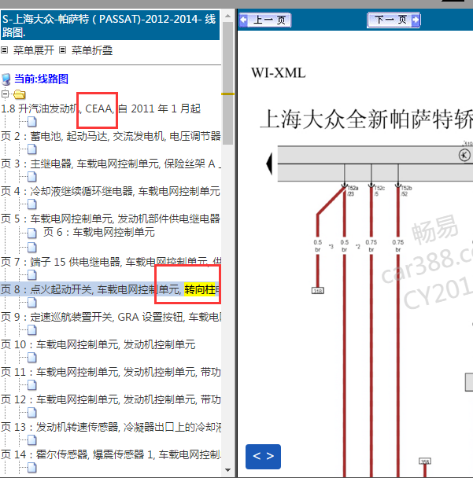Open 页 6 车载电网控制单元 entry
Image resolution: width=473 pixels, height=478 pixels.
[x=99, y=232]
